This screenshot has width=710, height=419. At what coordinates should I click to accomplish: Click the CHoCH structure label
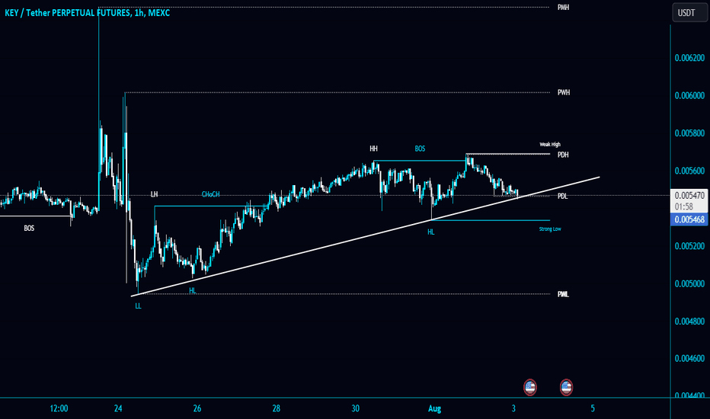(x=210, y=194)
